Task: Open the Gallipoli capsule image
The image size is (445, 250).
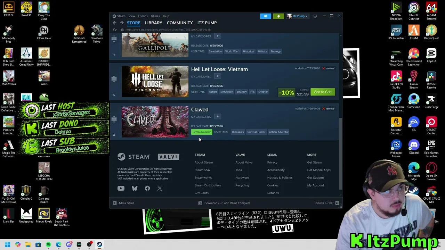Action: (155, 45)
